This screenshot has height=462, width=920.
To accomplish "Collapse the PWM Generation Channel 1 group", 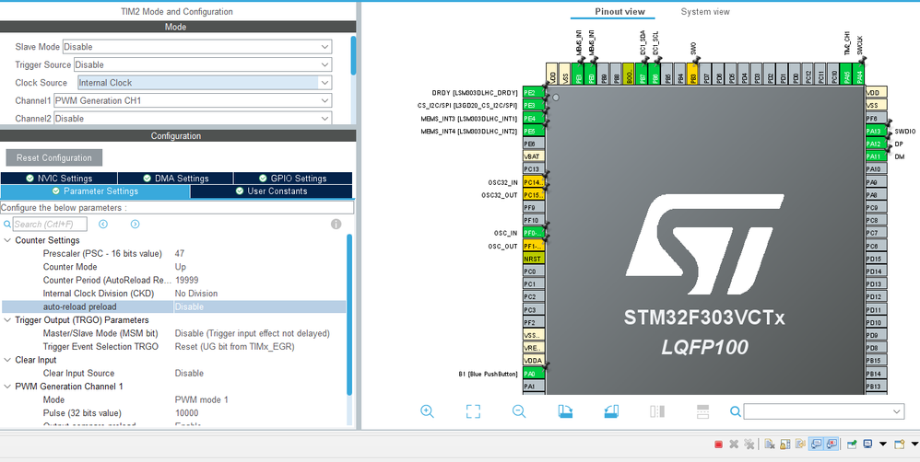I will pyautogui.click(x=7, y=387).
